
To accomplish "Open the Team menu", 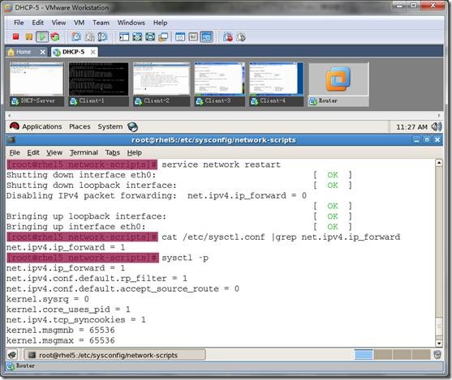I will [101, 23].
